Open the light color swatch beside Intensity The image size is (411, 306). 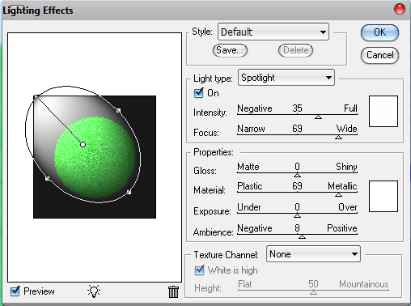coord(383,111)
